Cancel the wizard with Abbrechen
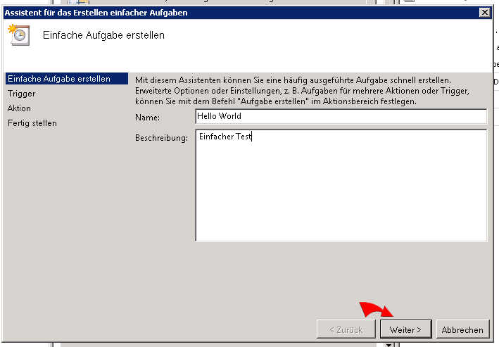The image size is (499, 347). coord(462,329)
